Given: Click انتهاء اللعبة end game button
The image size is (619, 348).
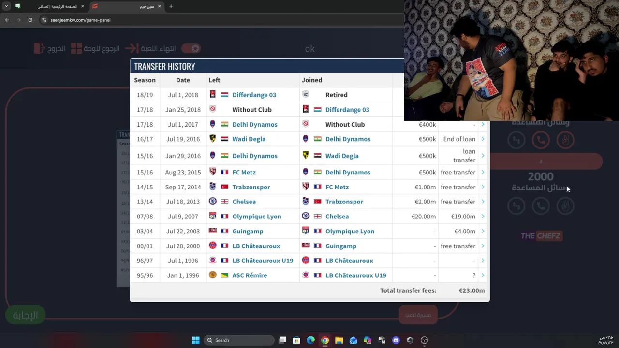Looking at the screenshot, I should point(150,48).
